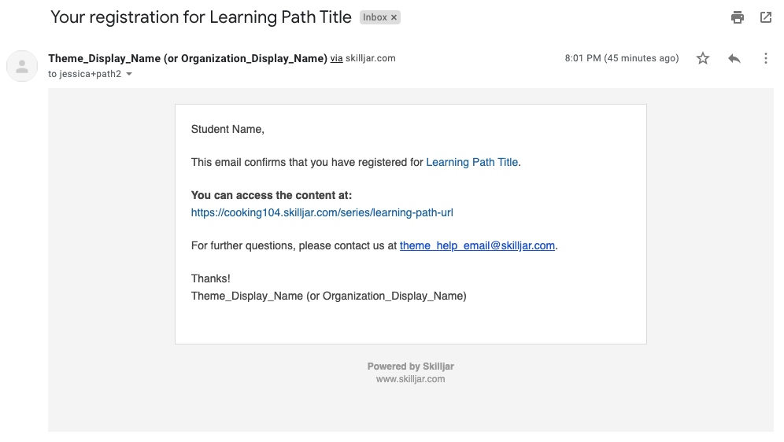Viewport: 784px width, 442px height.
Task: Click the Theme_Display_Name sender name in header
Action: tap(187, 58)
